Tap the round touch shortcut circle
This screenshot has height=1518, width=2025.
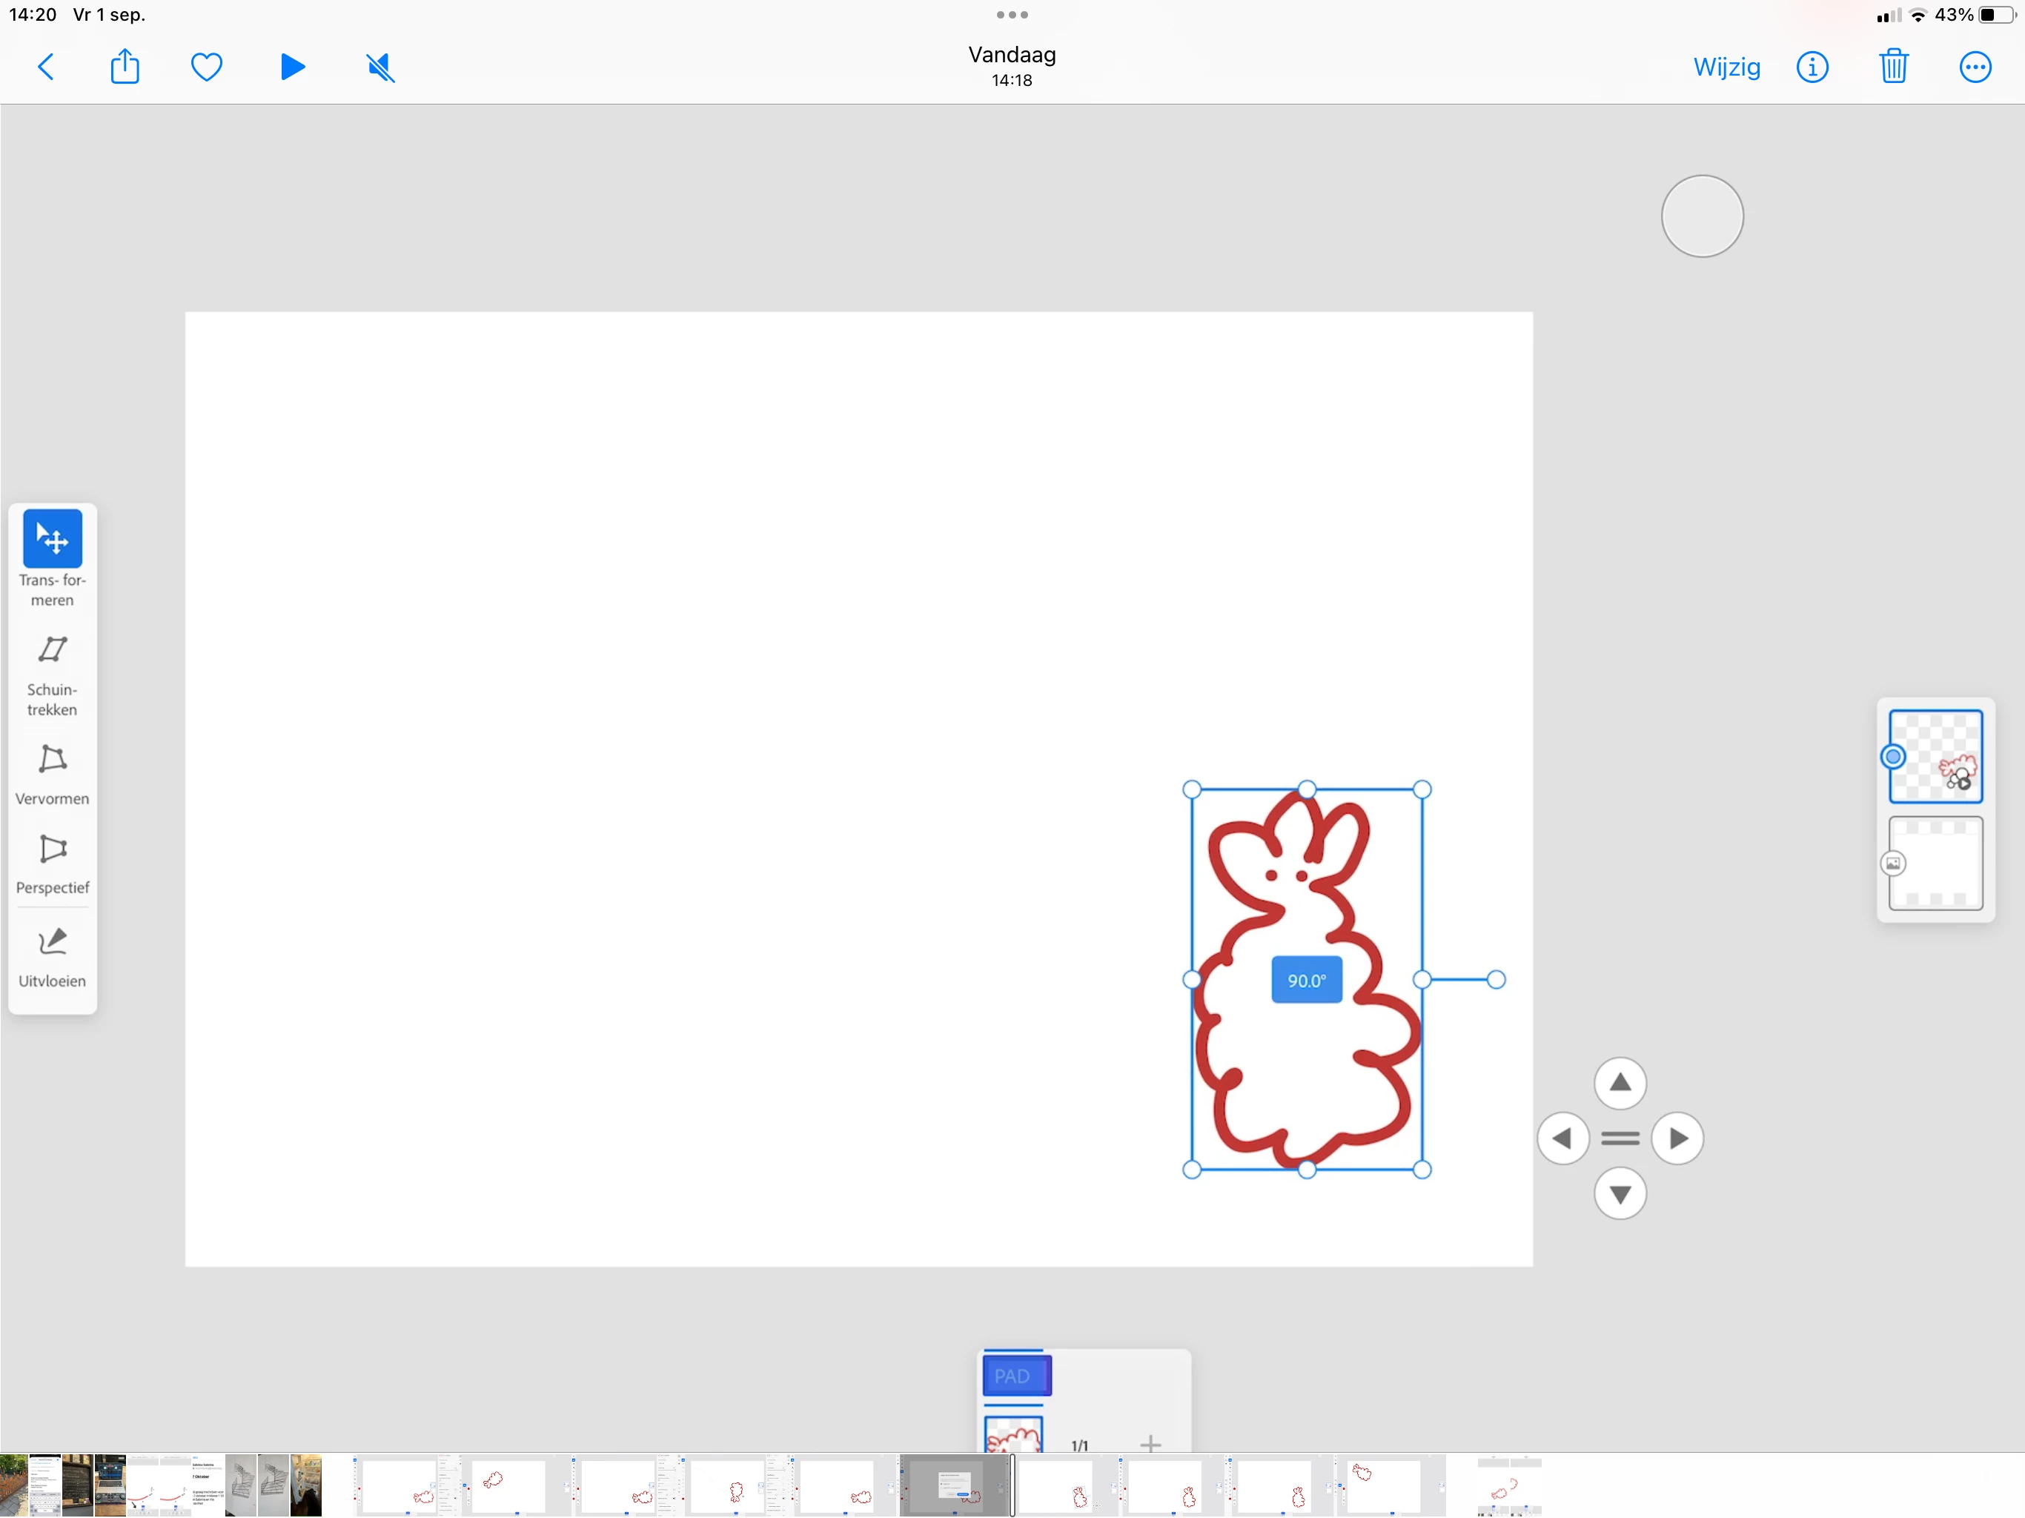(1701, 216)
